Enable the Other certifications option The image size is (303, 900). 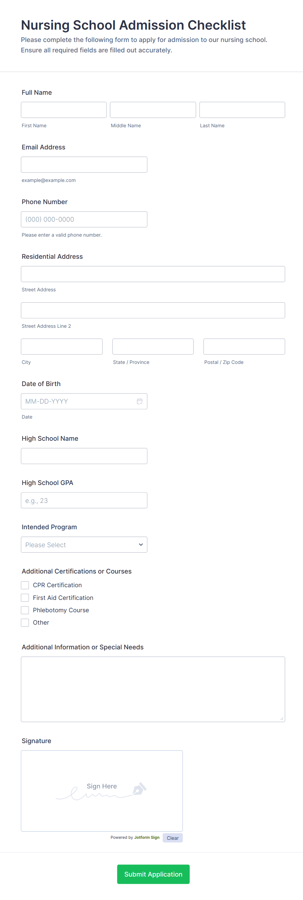(24, 622)
